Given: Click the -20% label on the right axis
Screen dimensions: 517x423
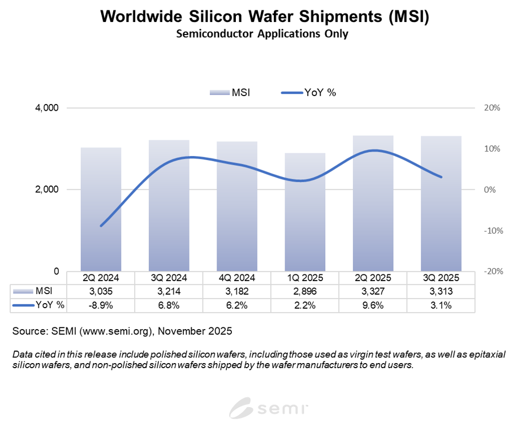Looking at the screenshot, I should click(x=490, y=271).
